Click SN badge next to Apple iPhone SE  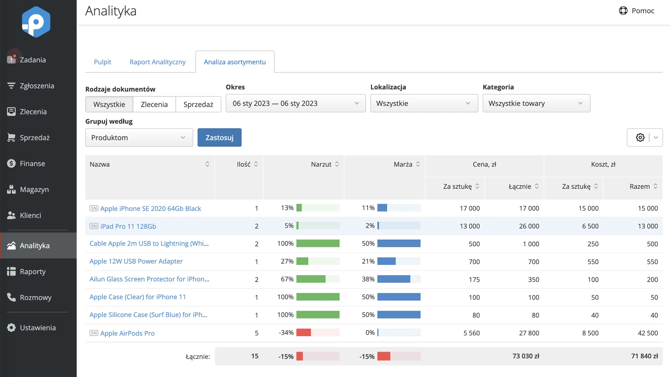pos(94,208)
